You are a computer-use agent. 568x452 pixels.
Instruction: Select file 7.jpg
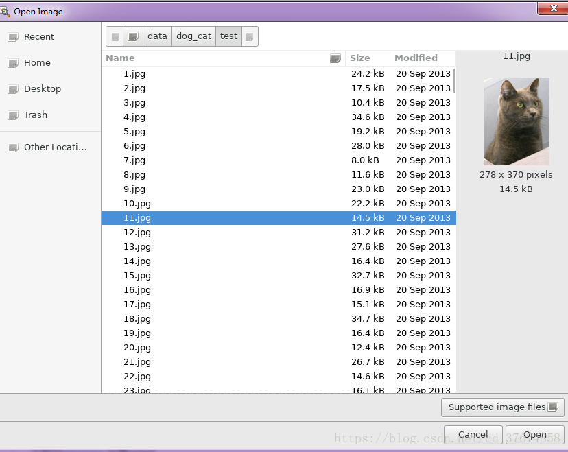(279, 160)
